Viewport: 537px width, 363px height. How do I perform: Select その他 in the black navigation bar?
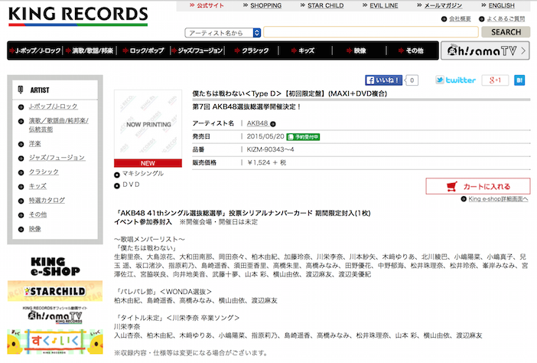[411, 51]
